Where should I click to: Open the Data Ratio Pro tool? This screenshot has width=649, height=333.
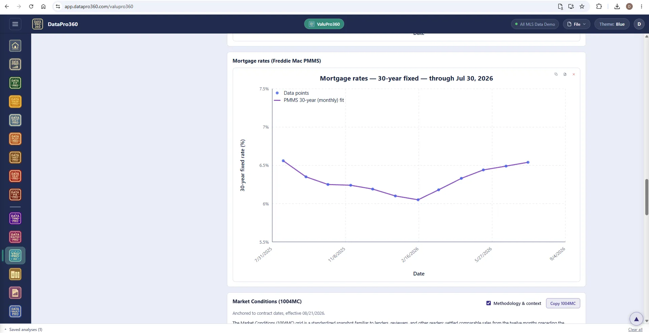pos(15,237)
